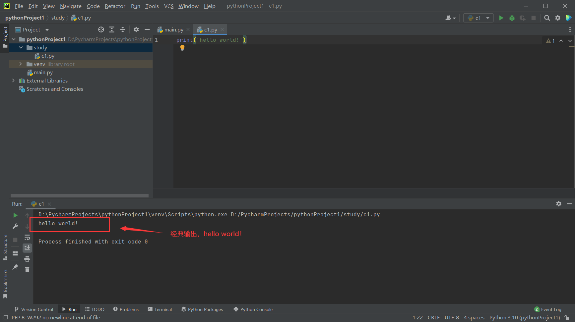The image size is (575, 322).
Task: Run with coverage icon in the toolbar
Action: click(523, 18)
